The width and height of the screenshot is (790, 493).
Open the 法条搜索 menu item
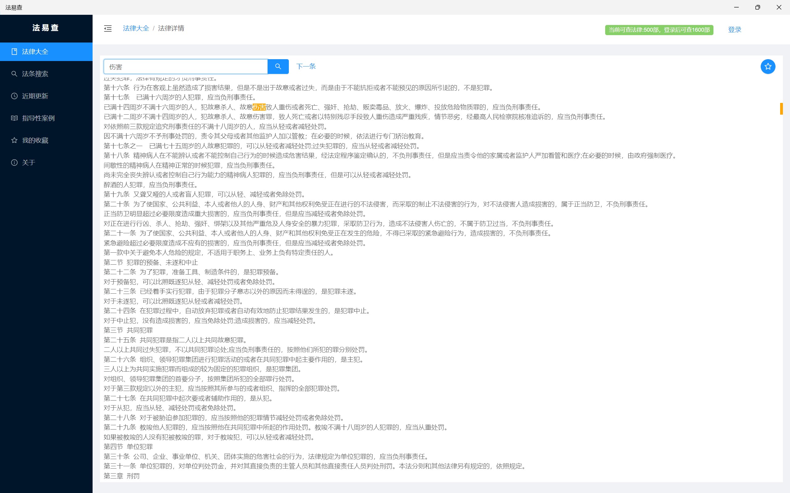click(x=35, y=74)
